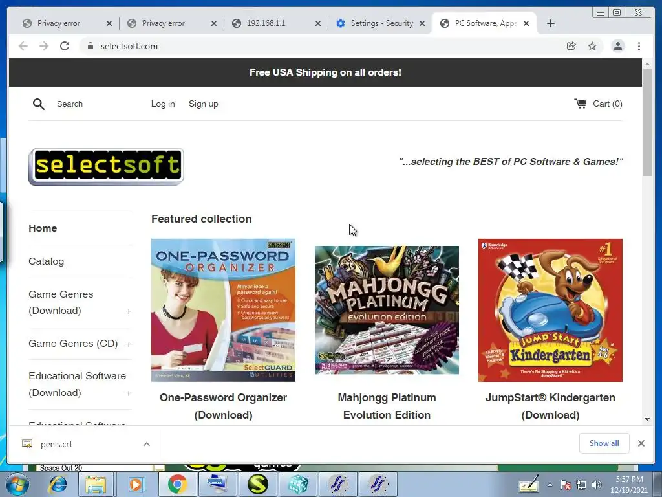The image size is (662, 497).
Task: Open the green S taskbar app
Action: click(x=258, y=484)
